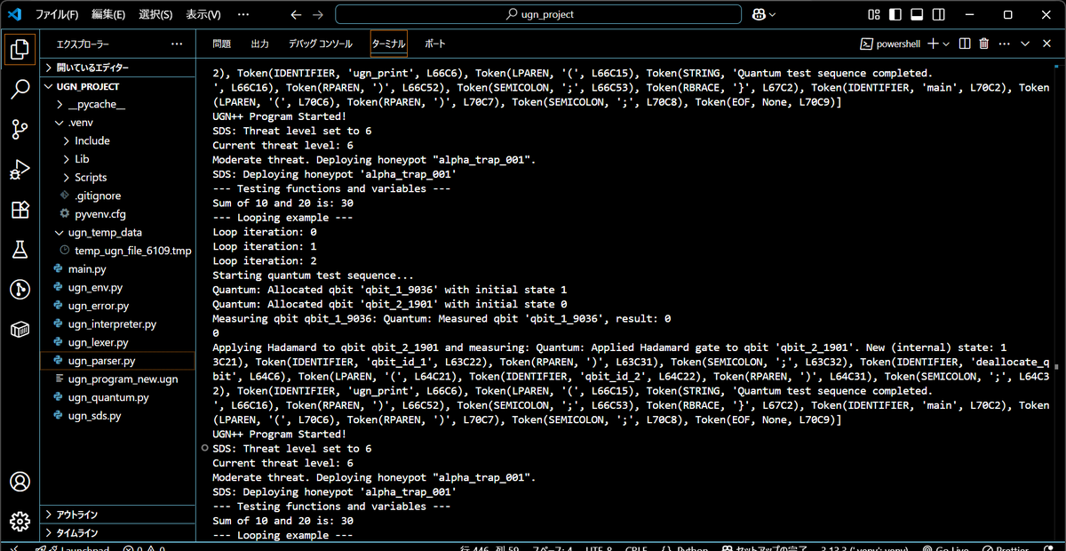The height and width of the screenshot is (551, 1066).
Task: Open ugn_lexer.py file
Action: [x=118, y=342]
